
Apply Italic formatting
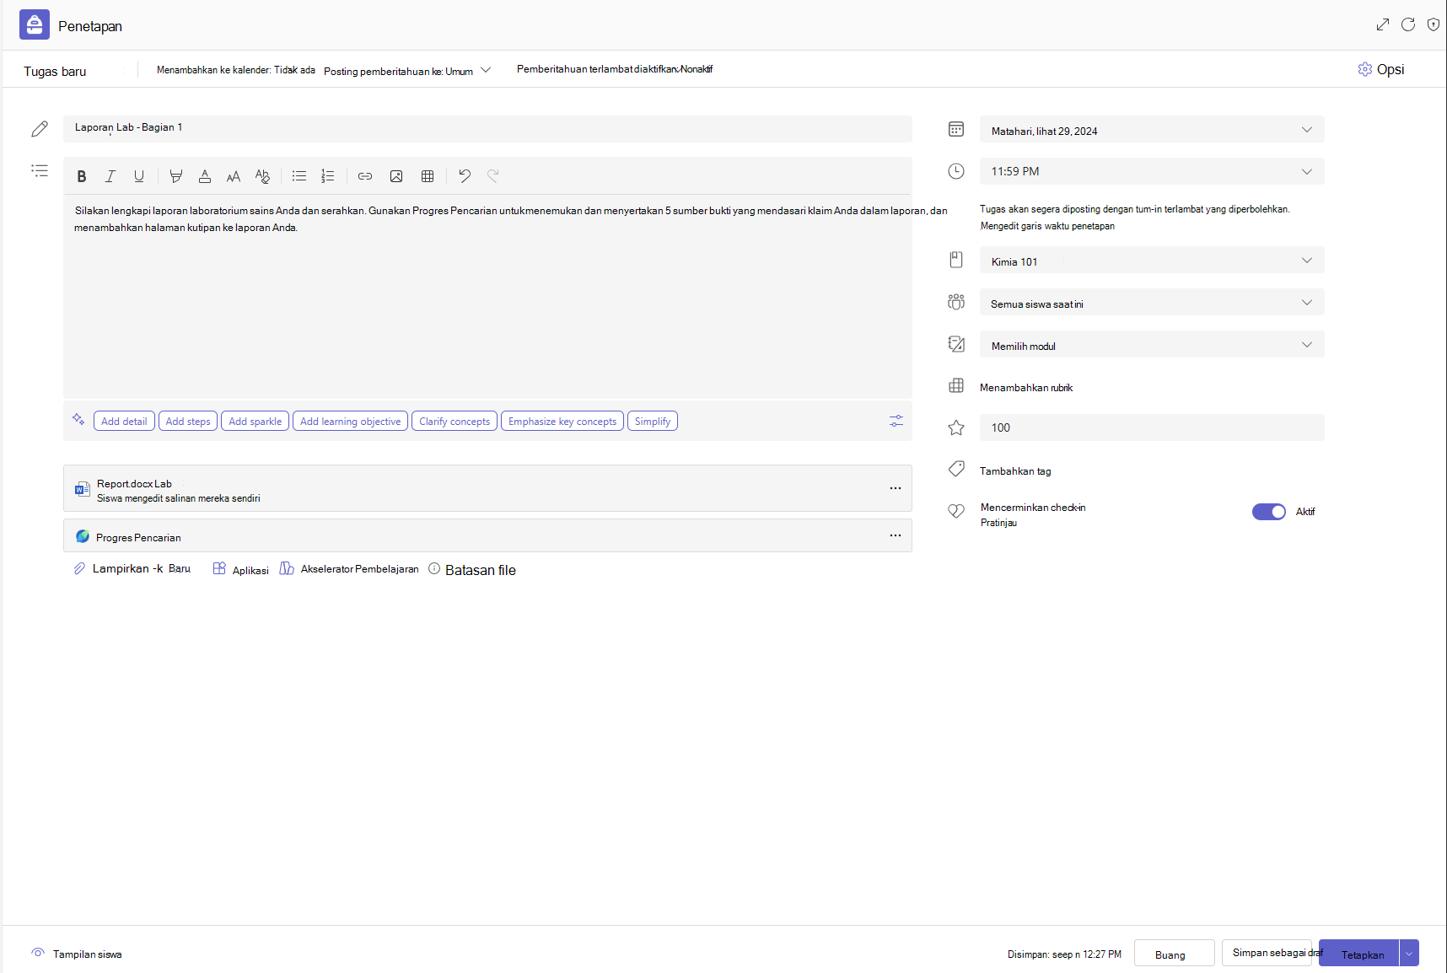point(110,176)
